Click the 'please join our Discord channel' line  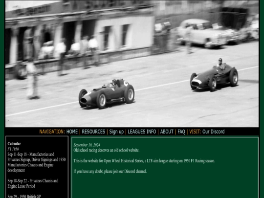pos(110,172)
